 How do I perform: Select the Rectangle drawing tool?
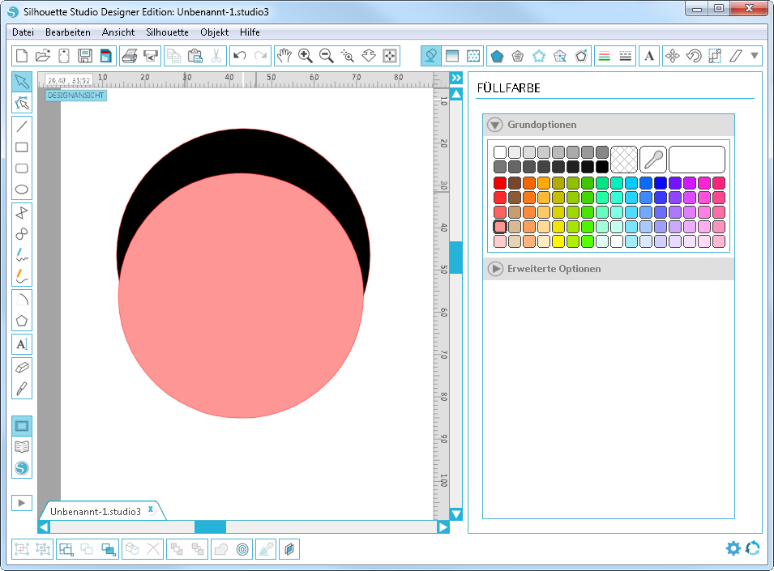[x=22, y=147]
